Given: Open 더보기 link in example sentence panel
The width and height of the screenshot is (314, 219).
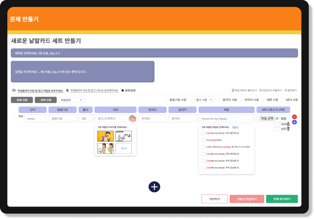Looking at the screenshot, I should pos(235,127).
